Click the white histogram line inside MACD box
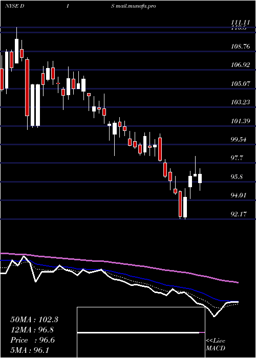This screenshot has height=358, width=256. (x=138, y=332)
